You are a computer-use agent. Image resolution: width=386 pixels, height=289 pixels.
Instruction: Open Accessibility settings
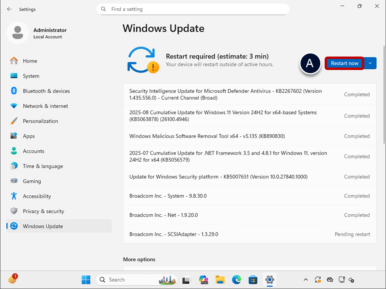coord(37,196)
